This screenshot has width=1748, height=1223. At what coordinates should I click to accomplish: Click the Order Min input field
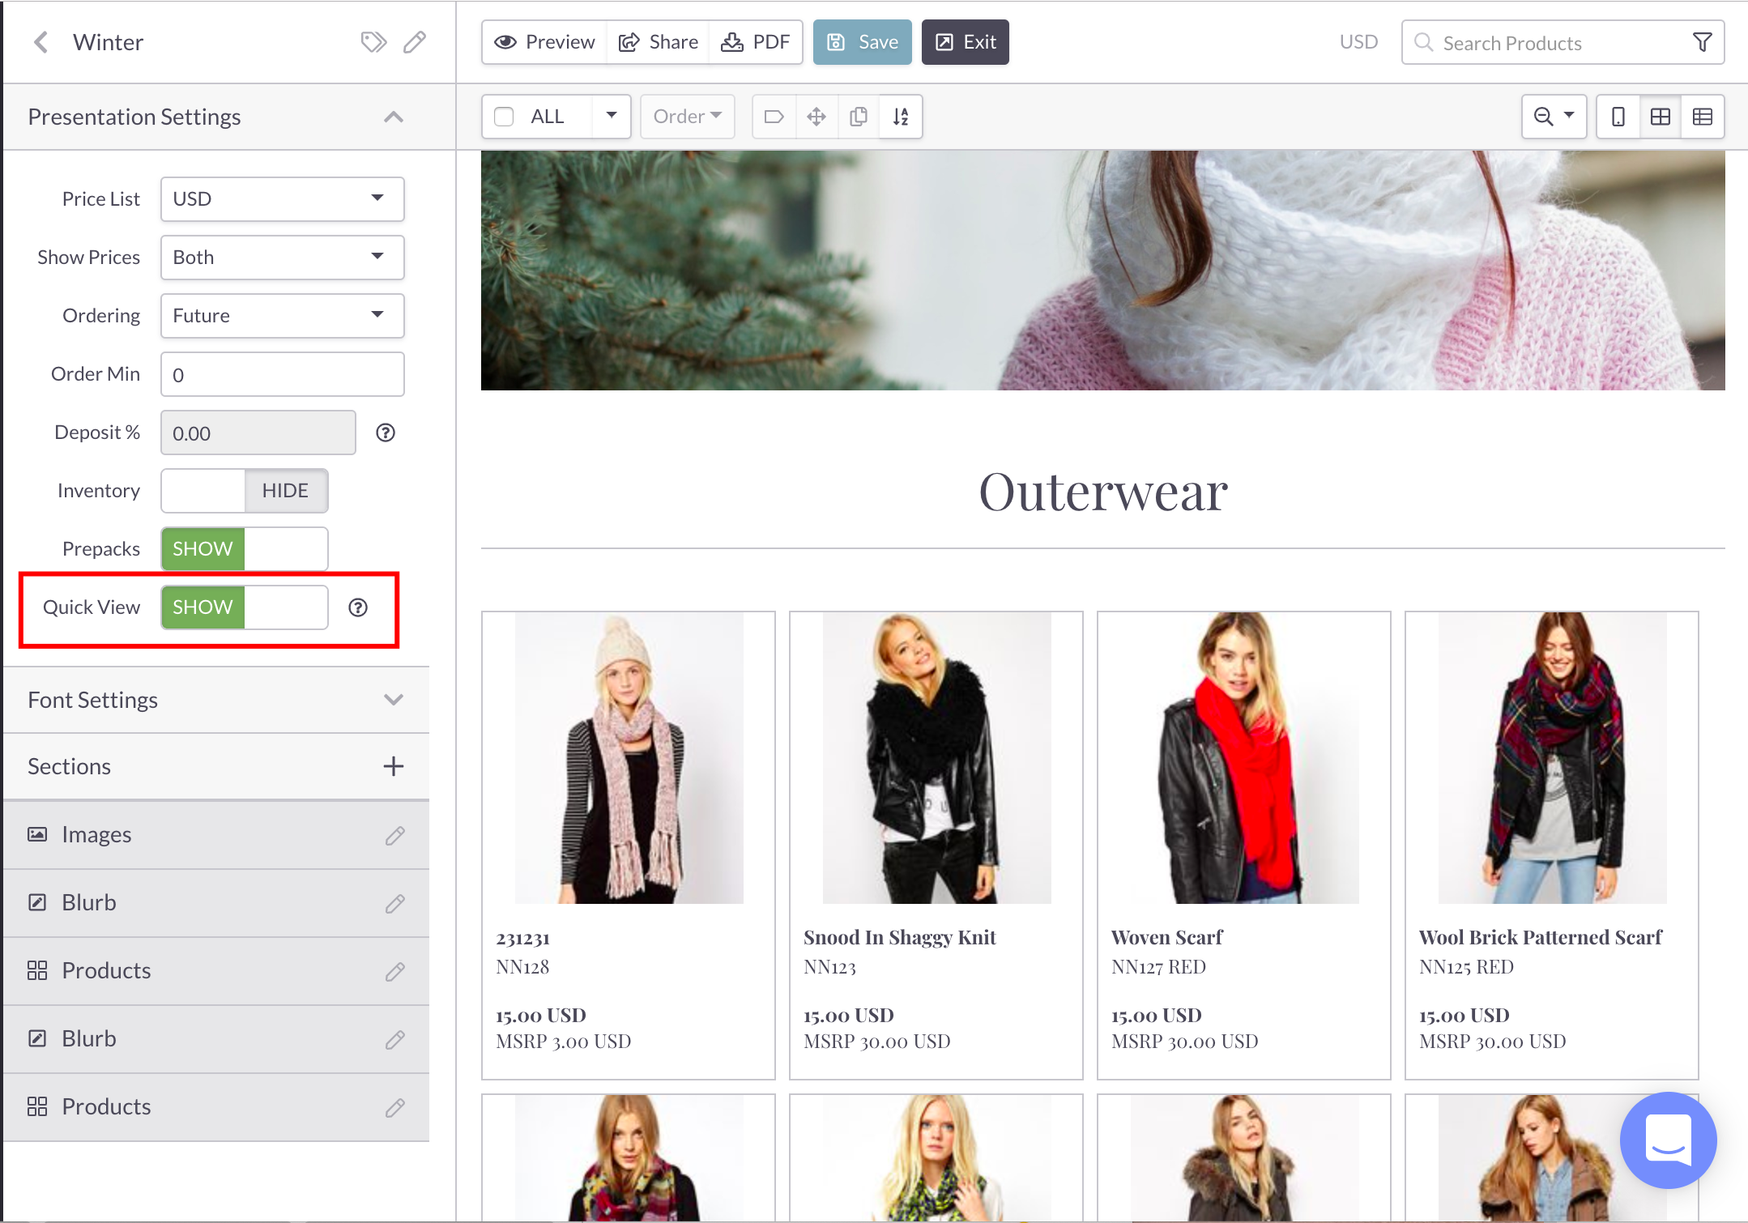pos(283,374)
